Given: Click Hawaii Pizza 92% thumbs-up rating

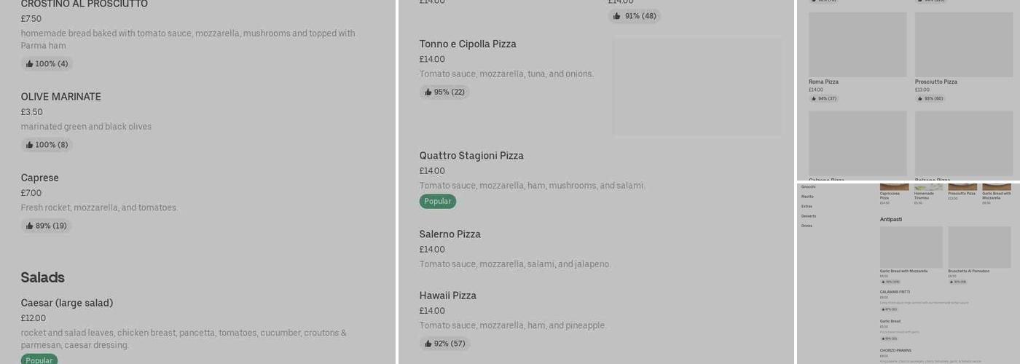Looking at the screenshot, I should (x=444, y=344).
